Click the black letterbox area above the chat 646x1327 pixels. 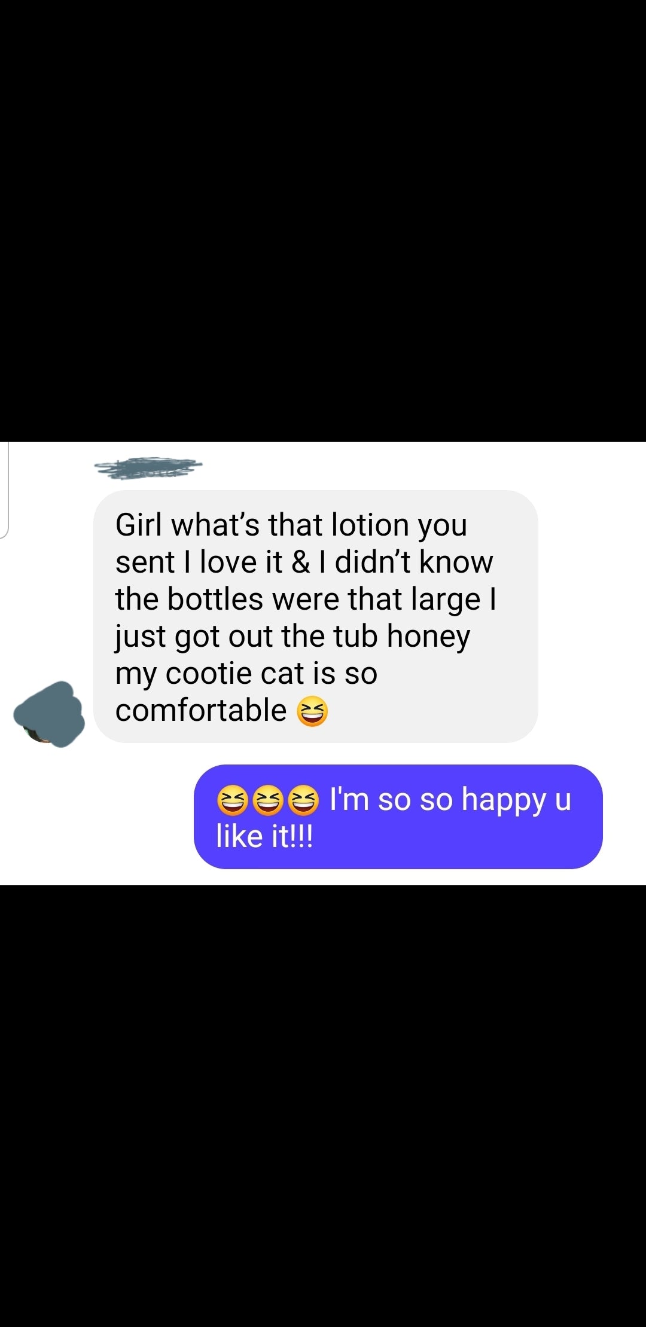[323, 221]
